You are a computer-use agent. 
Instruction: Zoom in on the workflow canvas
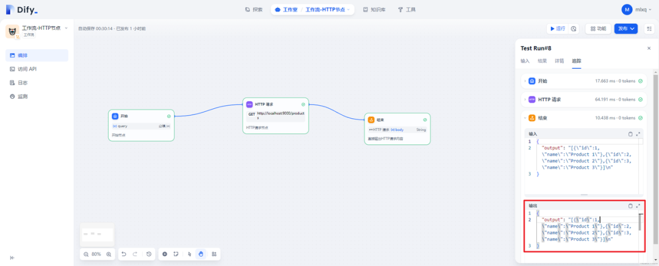point(109,254)
